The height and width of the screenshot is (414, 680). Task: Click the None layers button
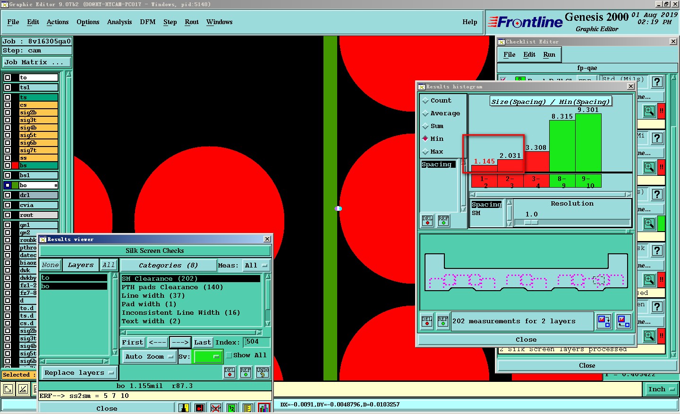coord(50,265)
